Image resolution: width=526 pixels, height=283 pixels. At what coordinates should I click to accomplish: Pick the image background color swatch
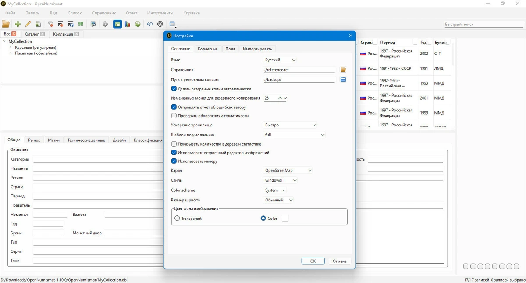click(285, 218)
